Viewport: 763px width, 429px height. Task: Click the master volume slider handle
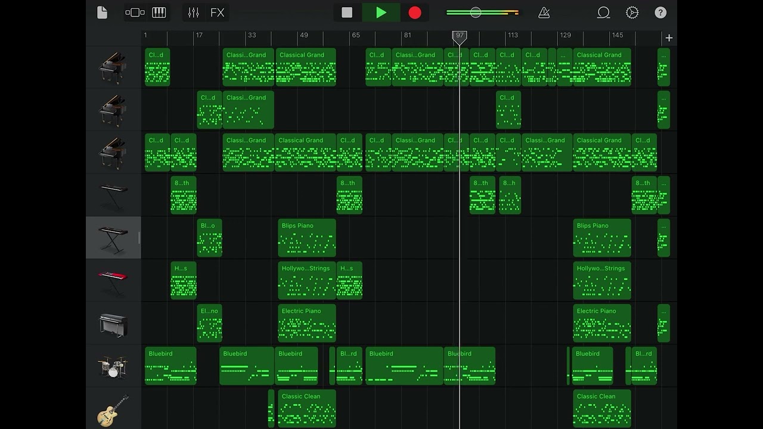[475, 12]
